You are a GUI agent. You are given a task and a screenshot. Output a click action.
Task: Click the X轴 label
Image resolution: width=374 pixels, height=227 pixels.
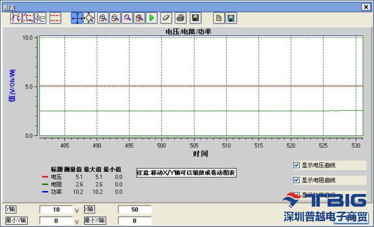(90, 209)
